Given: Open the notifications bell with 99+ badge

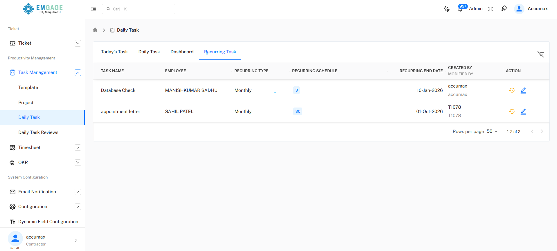Looking at the screenshot, I should pos(460,9).
